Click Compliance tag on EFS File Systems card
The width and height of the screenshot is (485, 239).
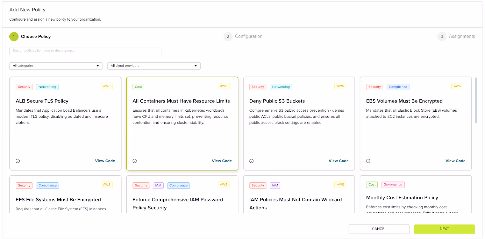pos(48,185)
